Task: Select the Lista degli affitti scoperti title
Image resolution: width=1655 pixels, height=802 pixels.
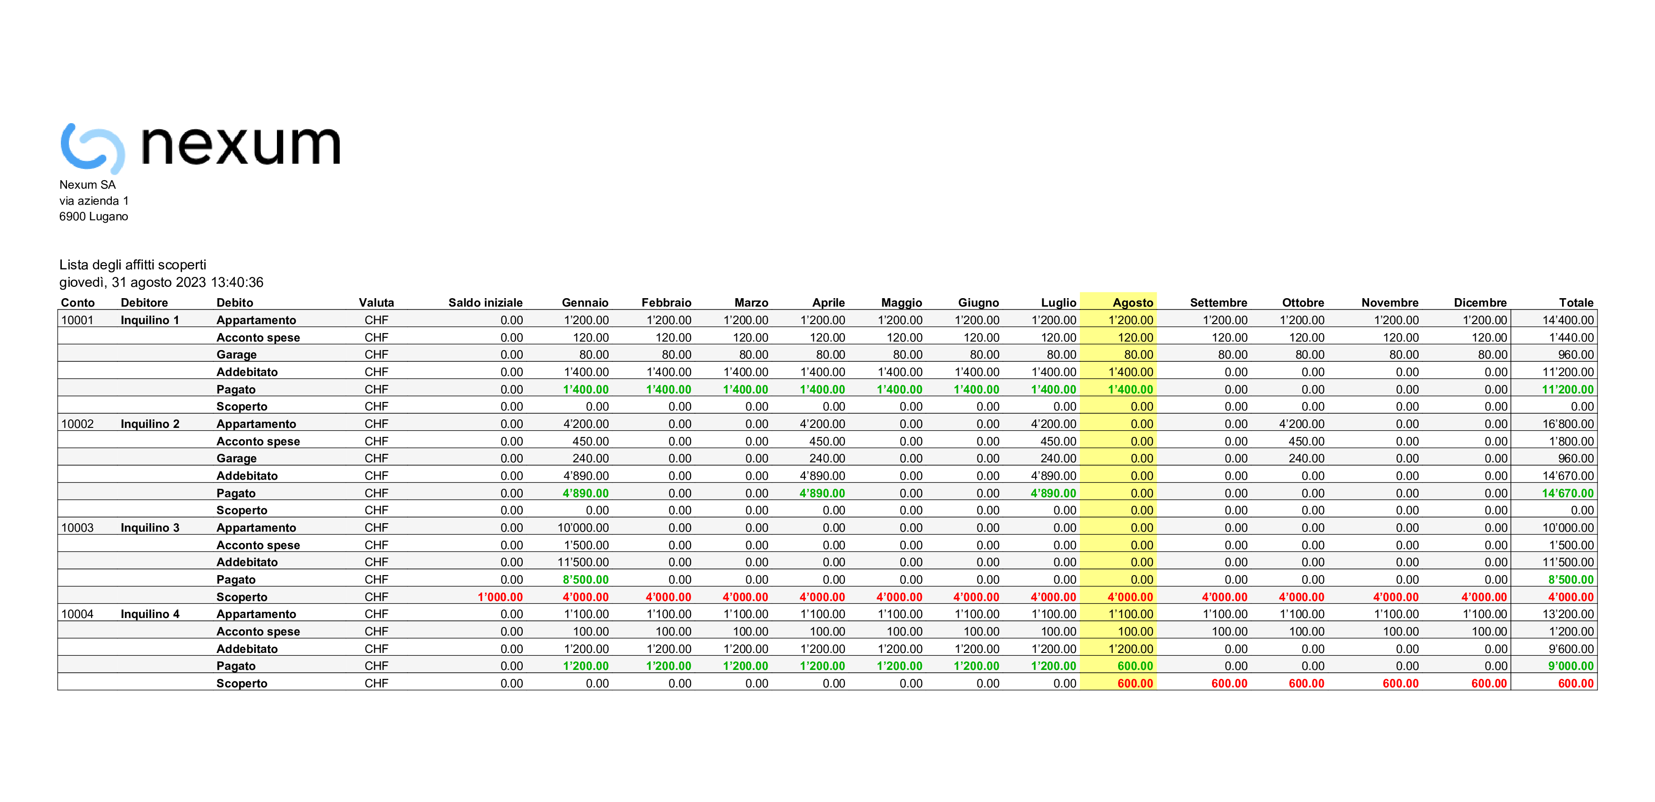Action: tap(133, 265)
